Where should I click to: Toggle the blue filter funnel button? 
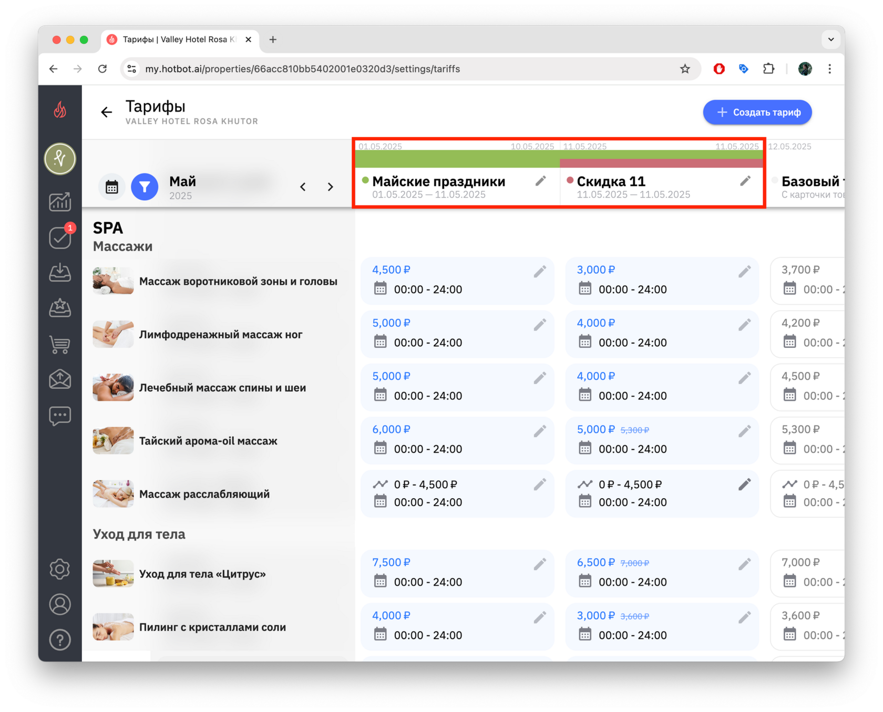145,187
